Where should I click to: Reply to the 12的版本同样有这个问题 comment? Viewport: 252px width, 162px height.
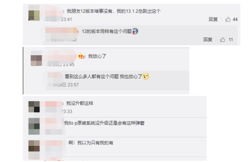(208, 39)
